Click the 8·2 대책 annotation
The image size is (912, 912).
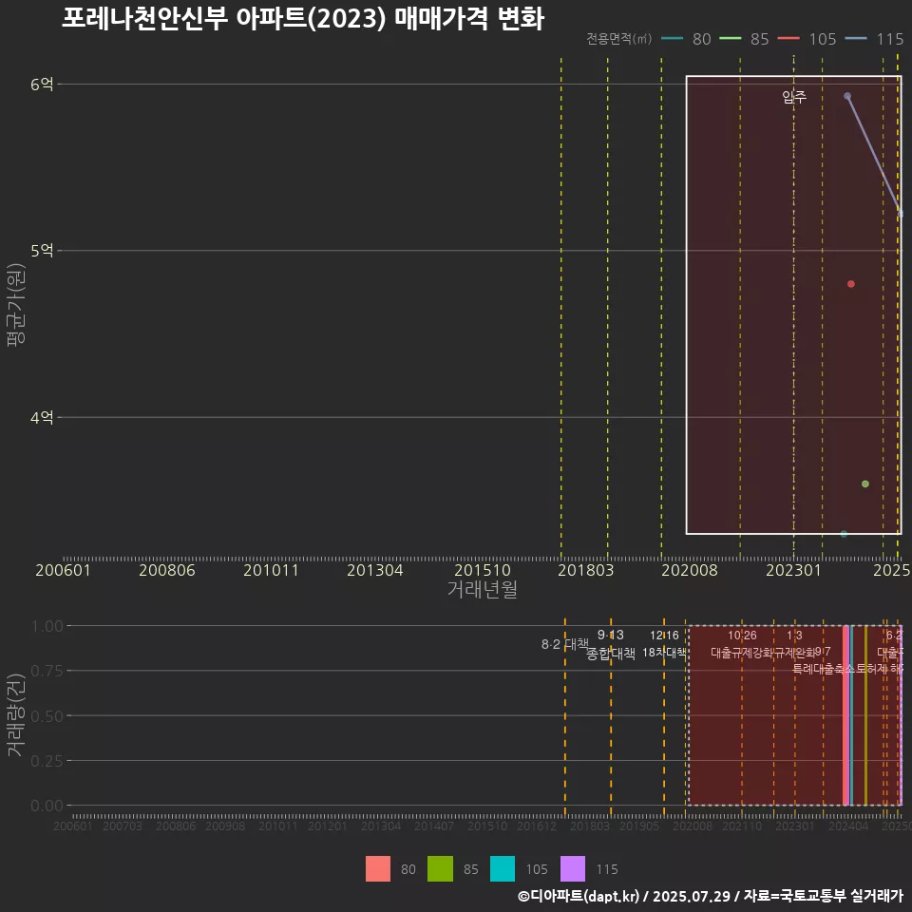coord(564,644)
